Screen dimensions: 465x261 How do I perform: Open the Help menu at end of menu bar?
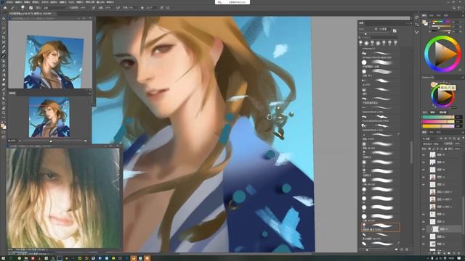coord(110,1)
